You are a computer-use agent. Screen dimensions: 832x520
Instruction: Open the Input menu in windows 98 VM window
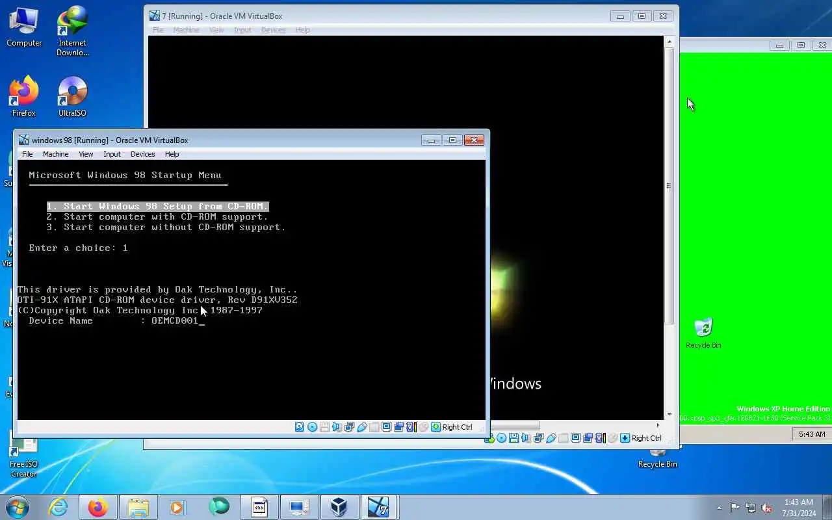[x=112, y=154]
